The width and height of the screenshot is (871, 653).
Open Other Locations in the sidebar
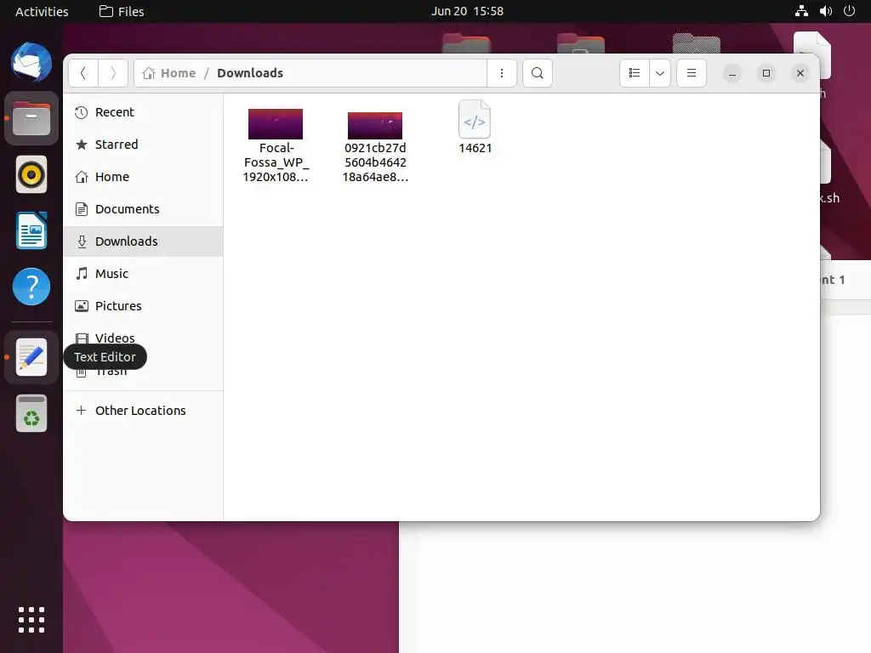143,411
